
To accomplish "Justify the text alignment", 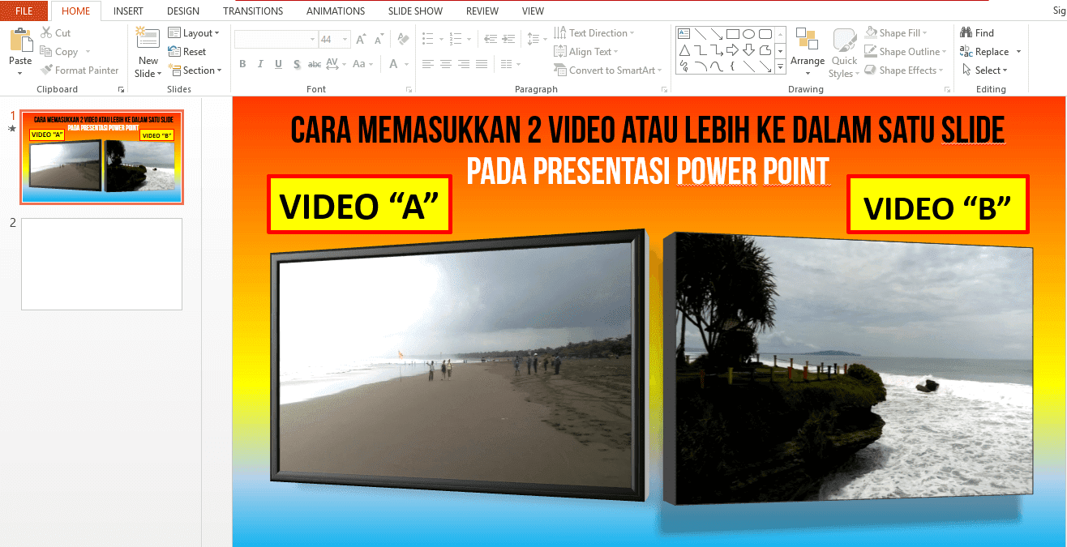I will pos(482,64).
